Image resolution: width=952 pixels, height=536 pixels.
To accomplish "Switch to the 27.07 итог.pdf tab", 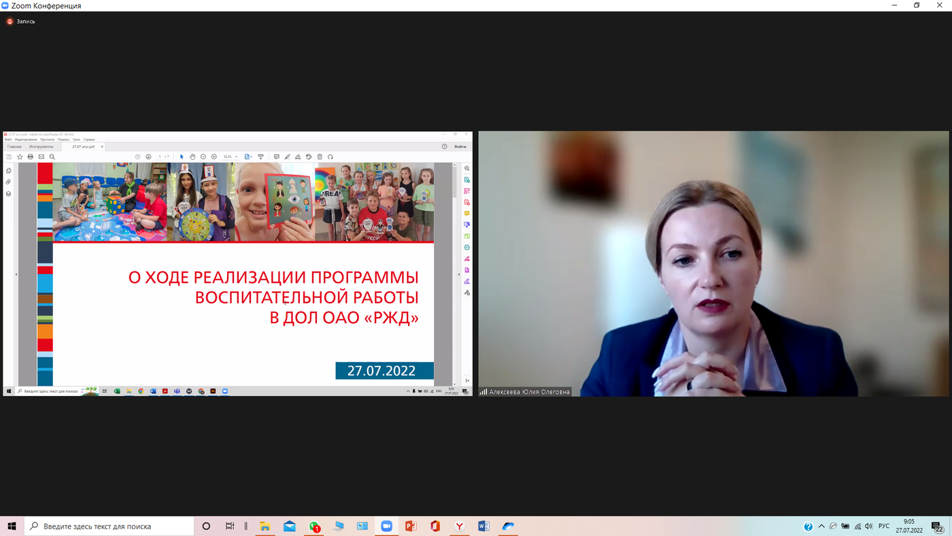I will click(x=84, y=146).
